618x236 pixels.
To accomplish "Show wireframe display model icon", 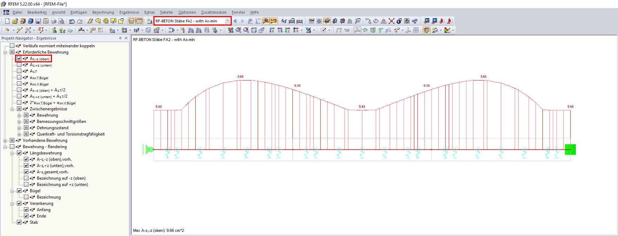I will coord(254,30).
